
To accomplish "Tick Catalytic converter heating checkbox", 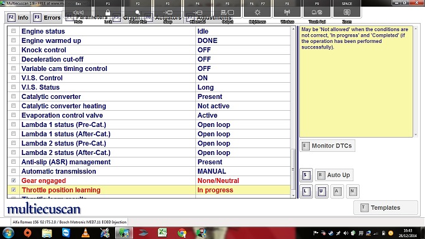I will (13, 106).
